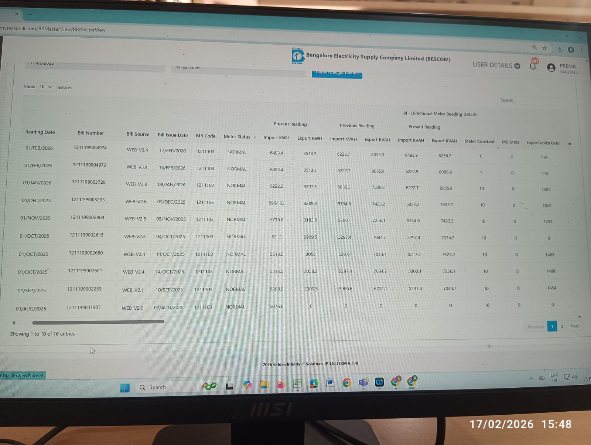Open Microsoft Copilot from the taskbar

tap(247, 385)
